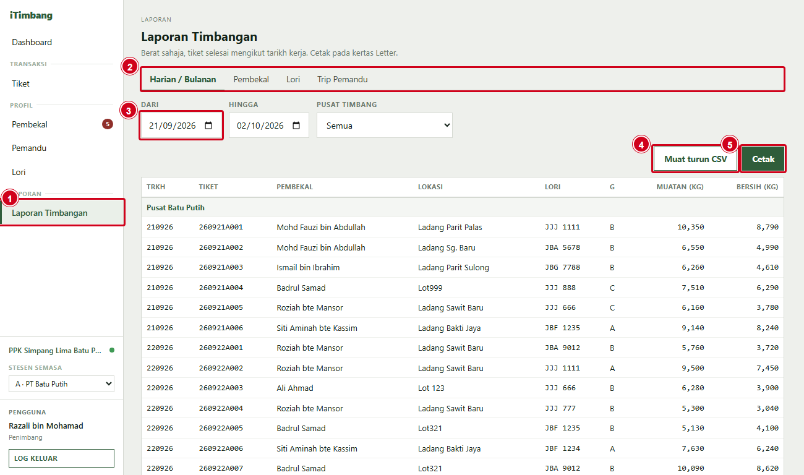Click the iTimbang logo
This screenshot has height=475, width=804.
pyautogui.click(x=31, y=15)
